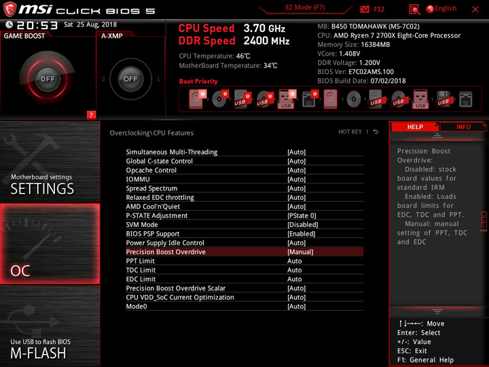
Task: Open Precision Boost Overdrive [Manual] dropdown
Action: pos(300,252)
